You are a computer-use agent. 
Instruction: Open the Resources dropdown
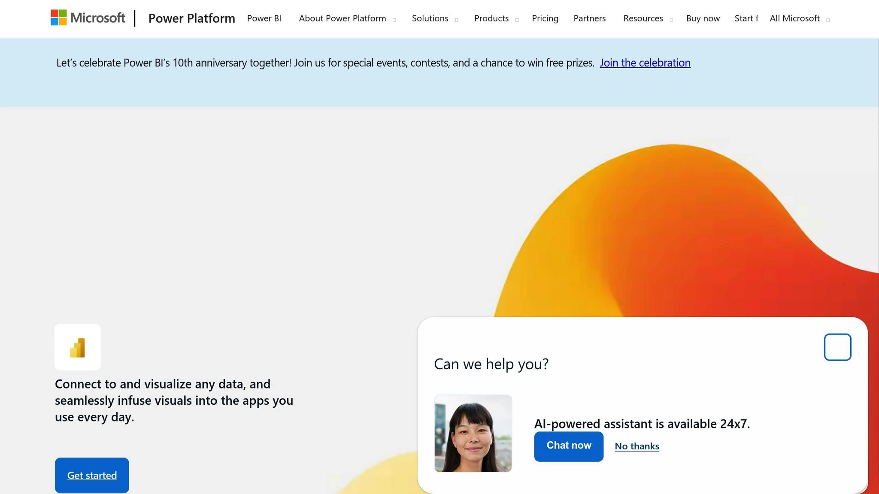pyautogui.click(x=643, y=18)
